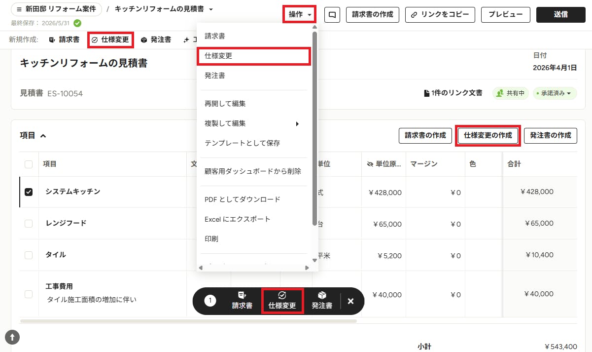Toggle the select-all checkbox in table header
Screen dimensions: 592x352
[29, 164]
